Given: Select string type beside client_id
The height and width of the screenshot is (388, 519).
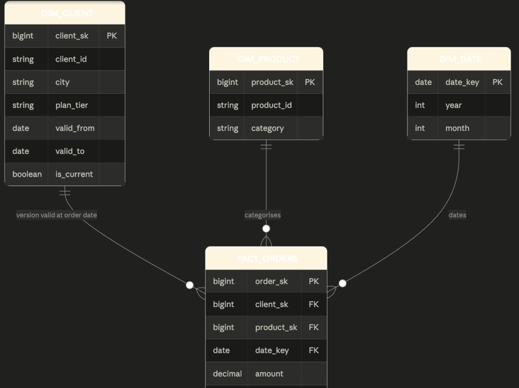Looking at the screenshot, I should pos(23,59).
